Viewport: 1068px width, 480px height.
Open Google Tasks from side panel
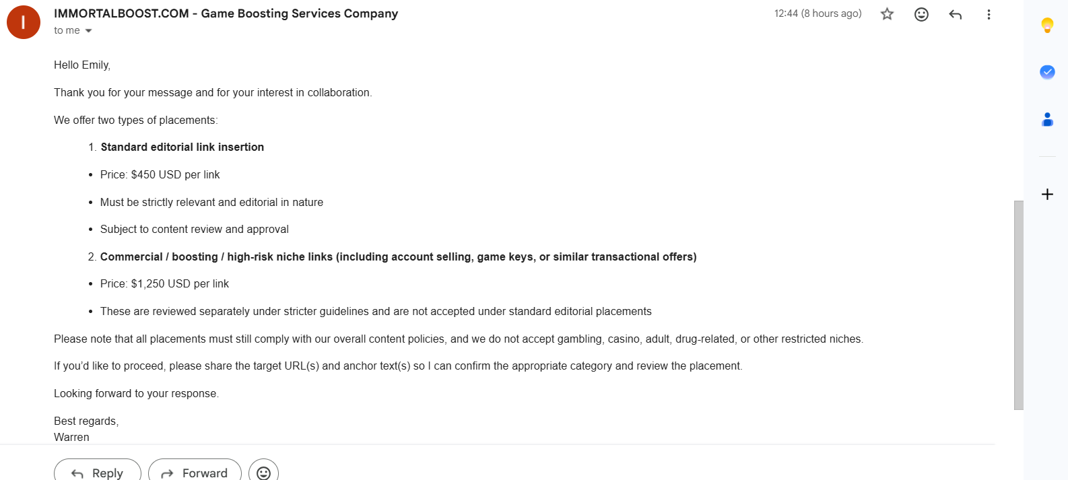(1047, 72)
